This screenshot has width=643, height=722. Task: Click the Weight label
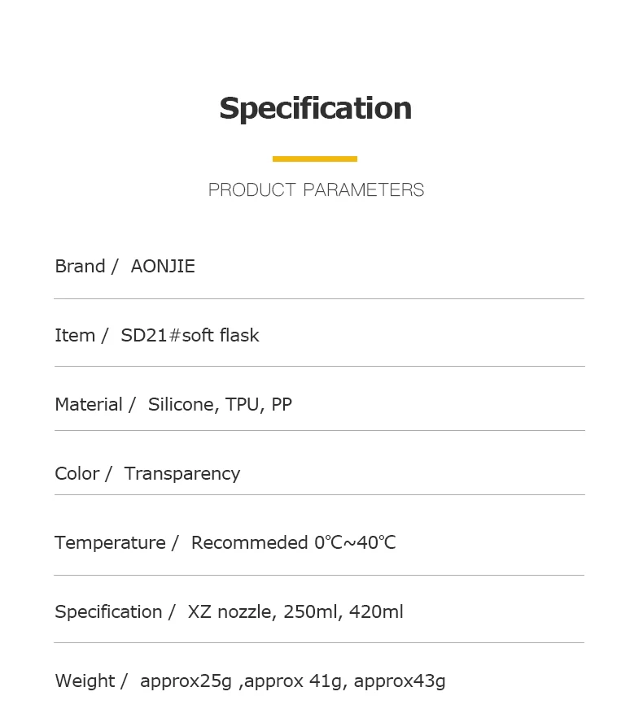click(85, 681)
